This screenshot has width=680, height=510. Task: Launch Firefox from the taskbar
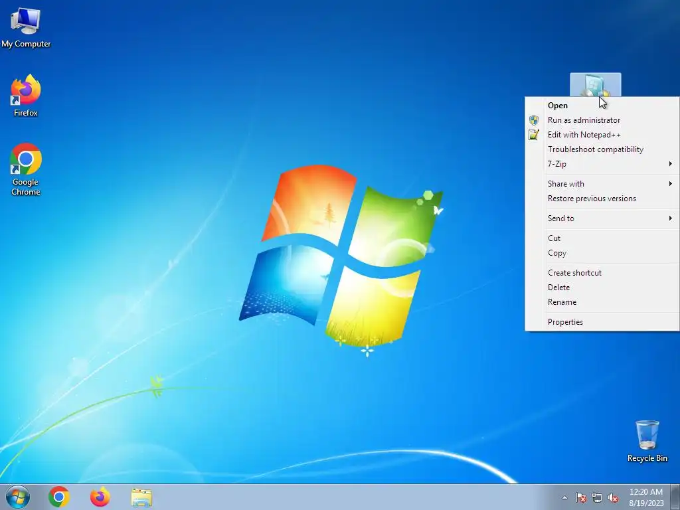coord(100,497)
